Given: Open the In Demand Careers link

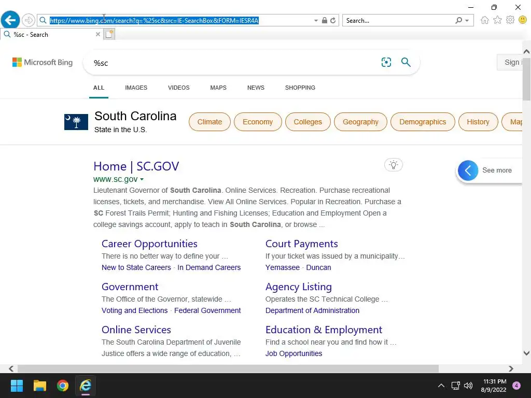Looking at the screenshot, I should tap(209, 267).
